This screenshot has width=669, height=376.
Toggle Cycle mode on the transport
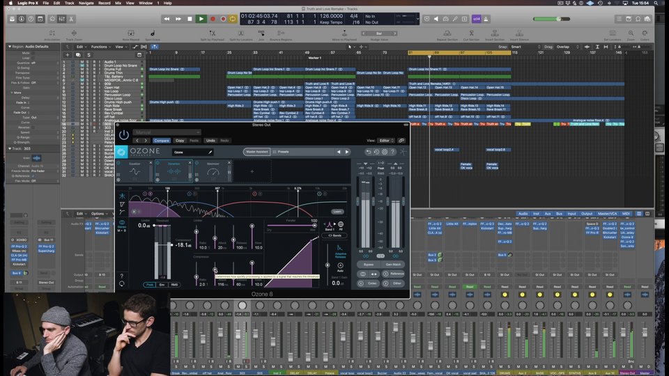(x=233, y=19)
